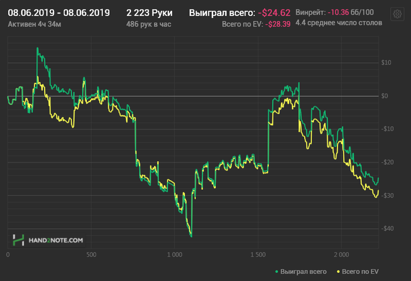Click the yellow 'Всего по EV' legend dot
The image size is (411, 281).
pyautogui.click(x=338, y=272)
